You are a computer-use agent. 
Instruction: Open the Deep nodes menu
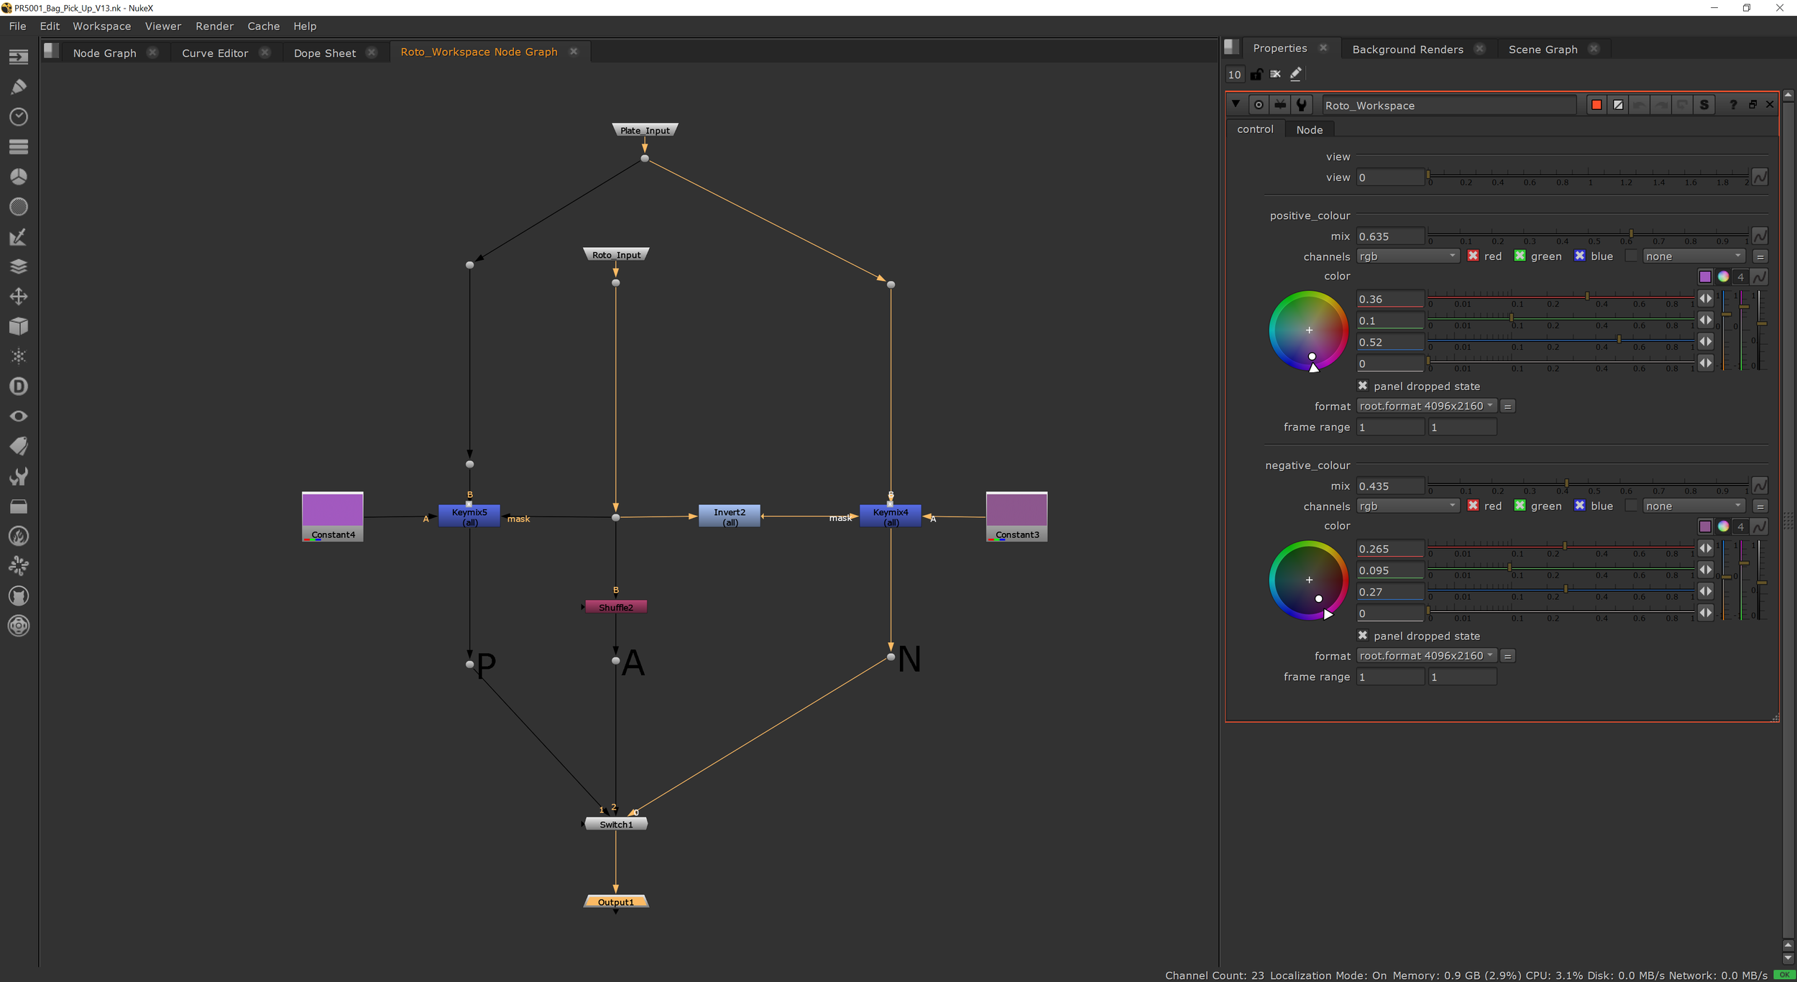pos(19,386)
